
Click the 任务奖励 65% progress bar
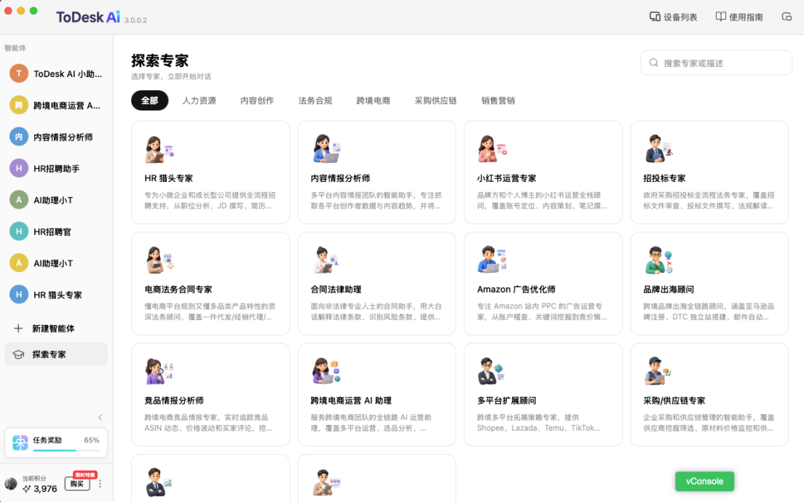coord(66,450)
